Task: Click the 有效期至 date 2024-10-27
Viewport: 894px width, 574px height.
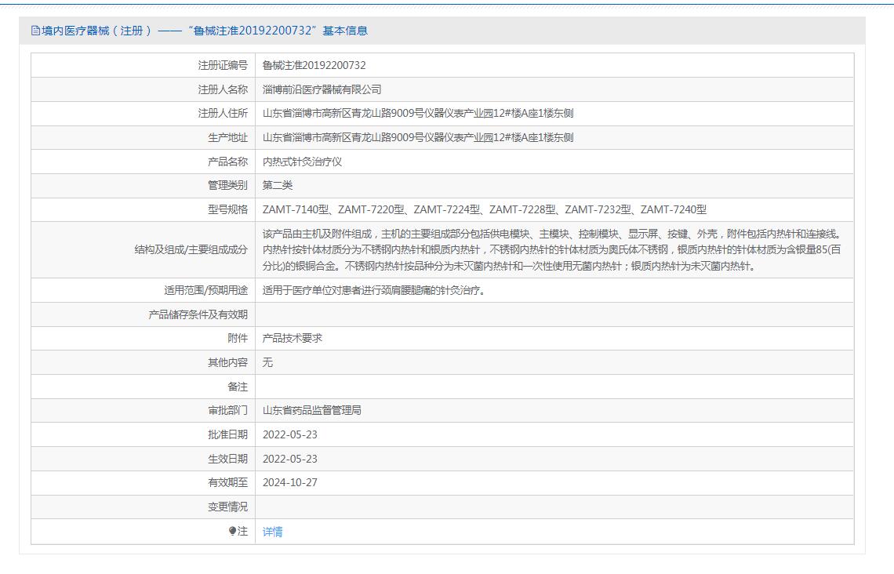Action: coord(289,482)
